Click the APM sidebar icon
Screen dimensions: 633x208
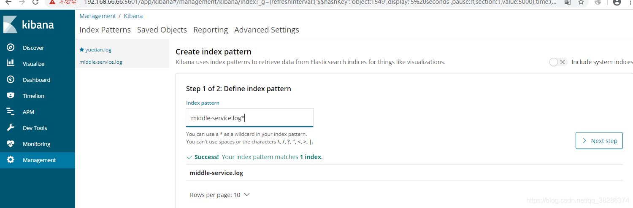click(x=11, y=111)
